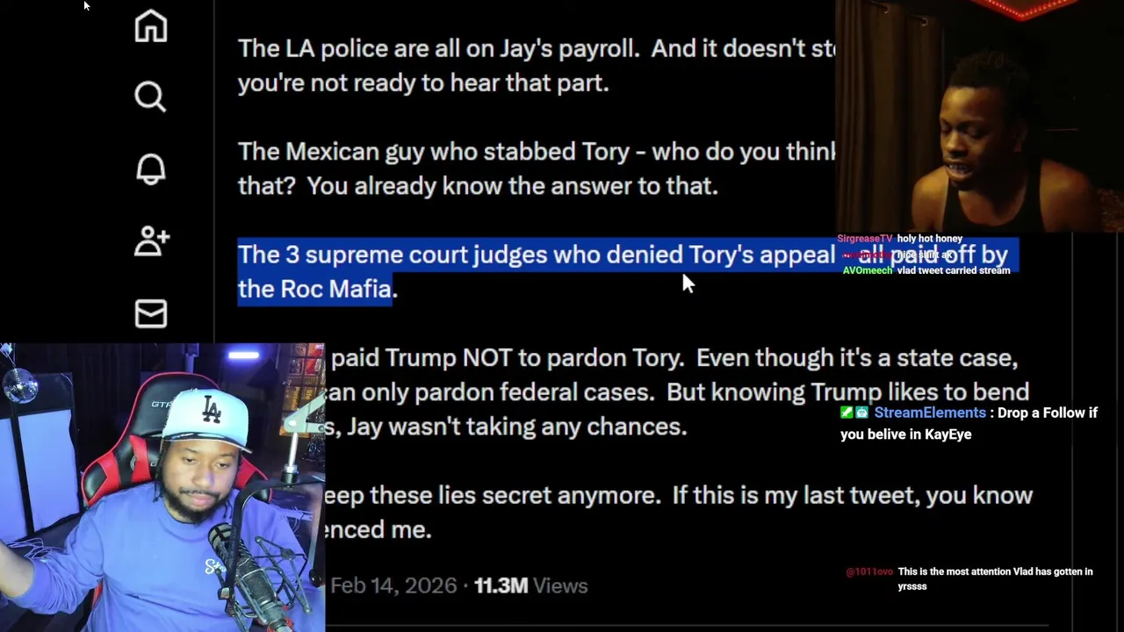
Task: Click the 11.3M Views count
Action: click(x=530, y=585)
